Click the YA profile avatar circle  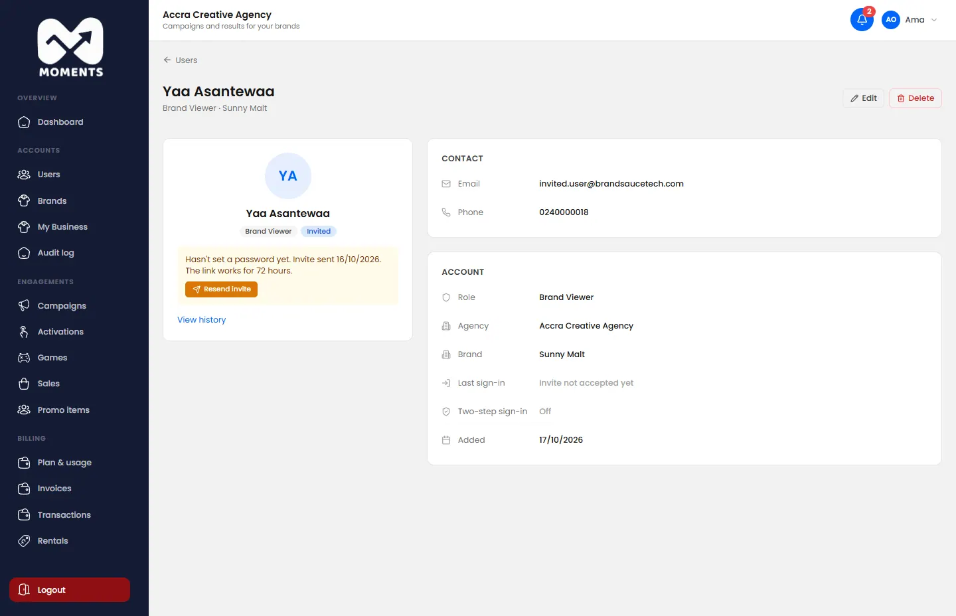[288, 176]
